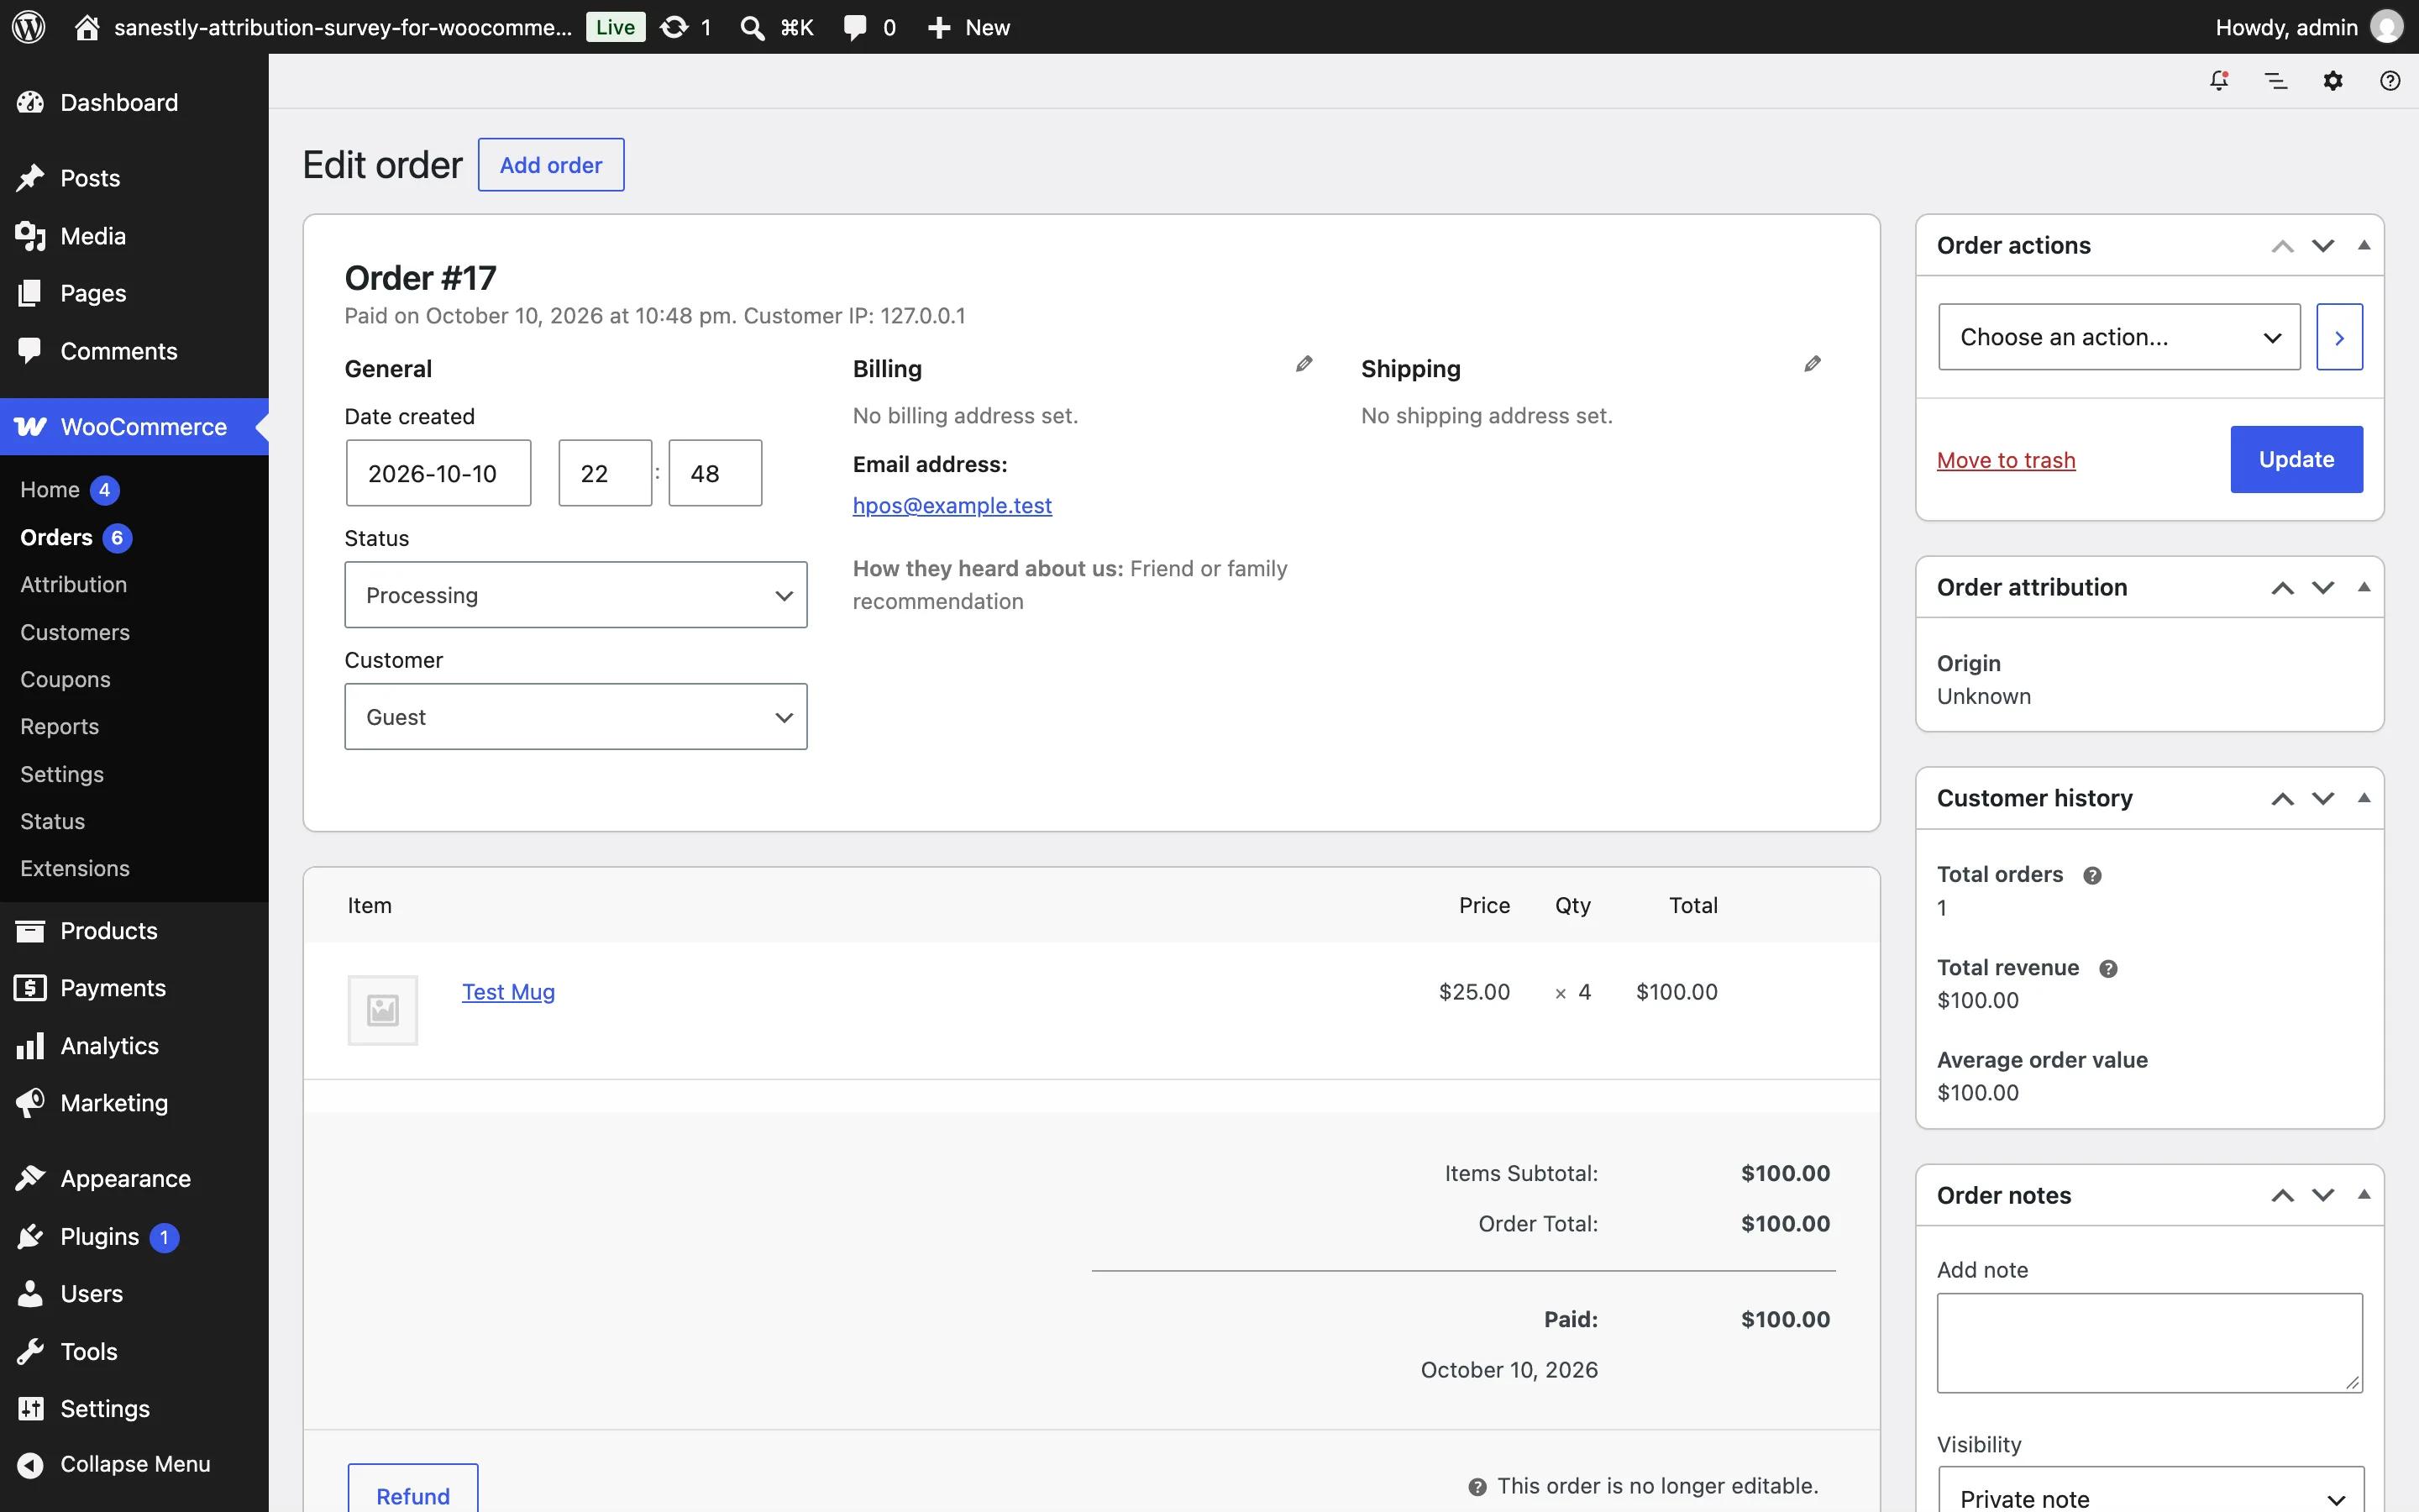Collapse the admin sidebar menu
This screenshot has height=1512, width=2419.
(134, 1464)
